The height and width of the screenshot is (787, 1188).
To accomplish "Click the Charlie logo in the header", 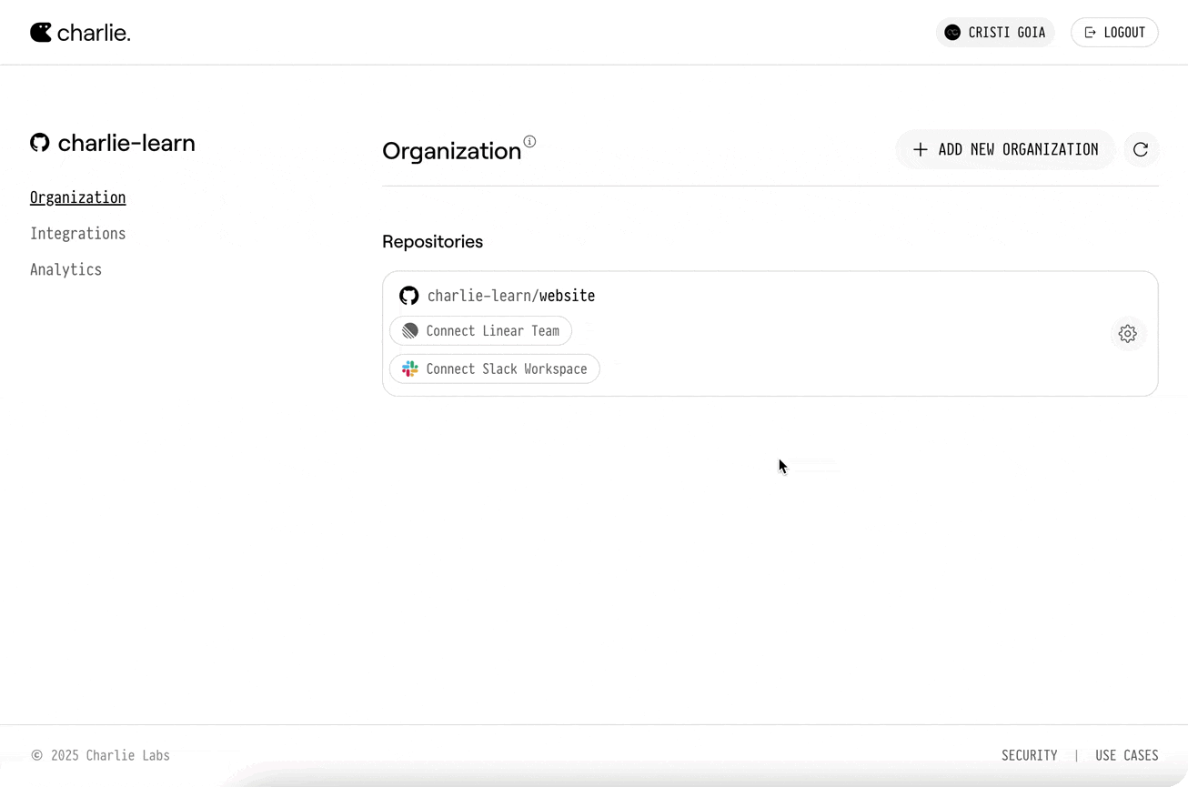I will pyautogui.click(x=80, y=32).
